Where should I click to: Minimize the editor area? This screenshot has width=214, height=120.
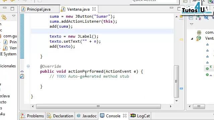(172, 8)
